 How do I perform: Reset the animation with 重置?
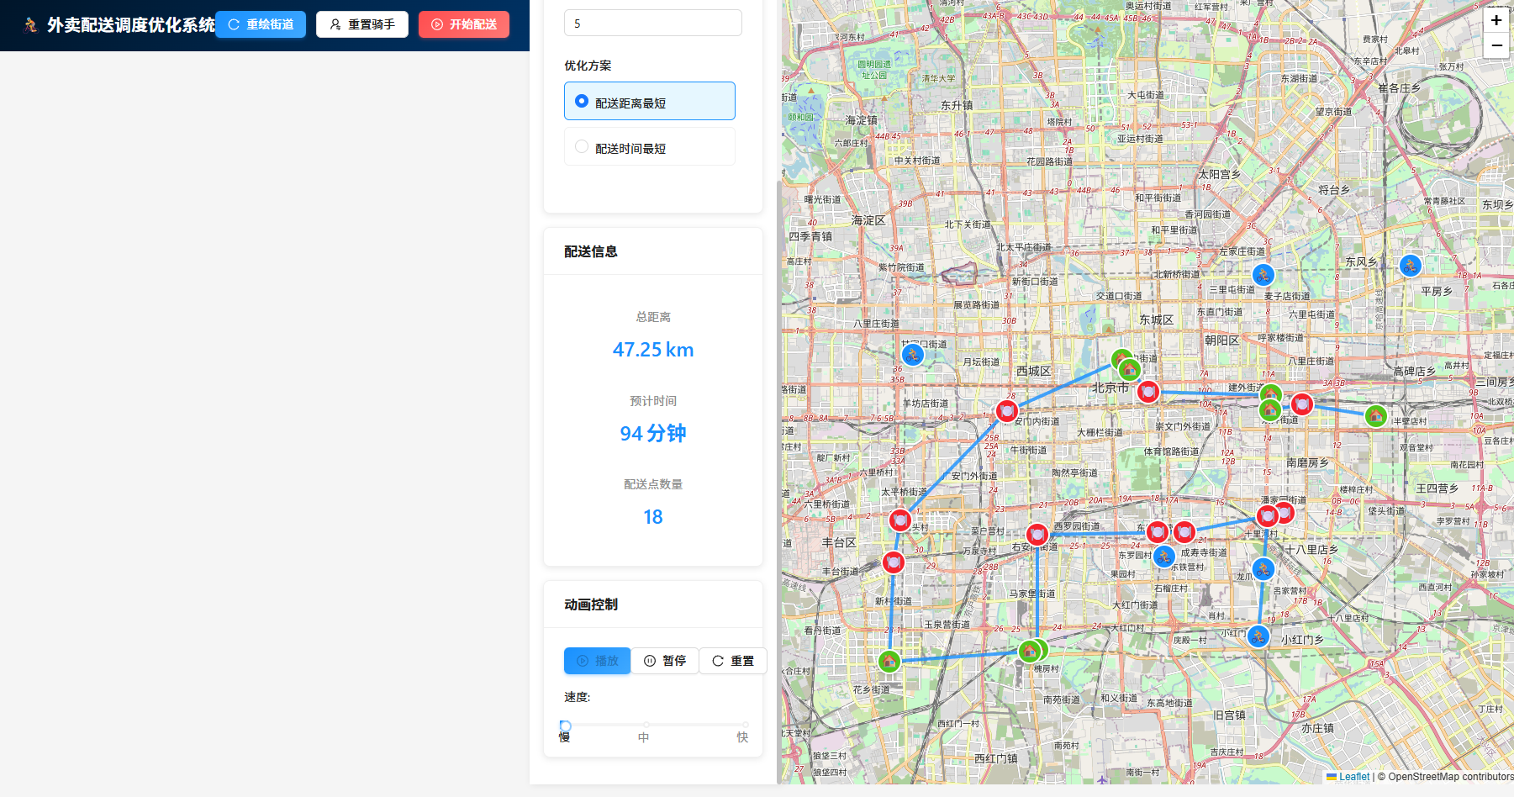[732, 661]
